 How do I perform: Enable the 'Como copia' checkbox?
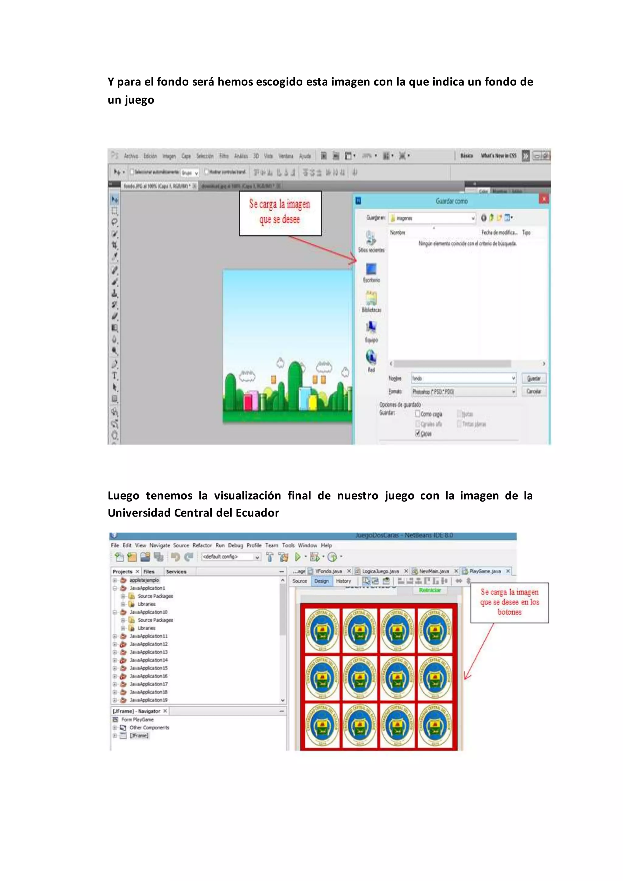tap(418, 414)
